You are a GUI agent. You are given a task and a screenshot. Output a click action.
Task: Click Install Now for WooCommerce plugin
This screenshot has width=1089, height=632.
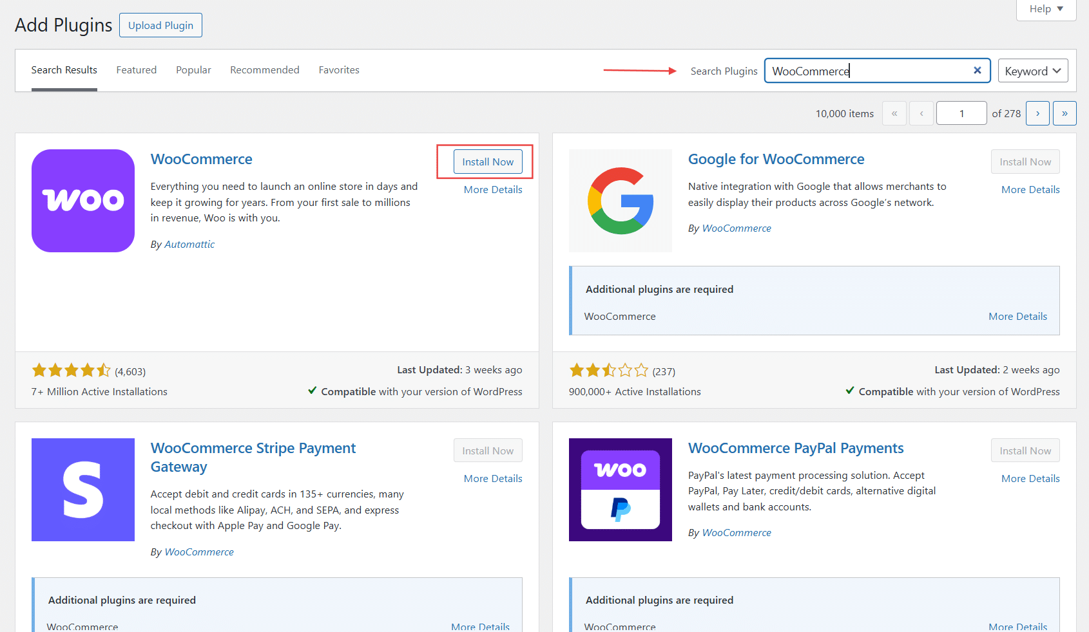click(x=488, y=162)
